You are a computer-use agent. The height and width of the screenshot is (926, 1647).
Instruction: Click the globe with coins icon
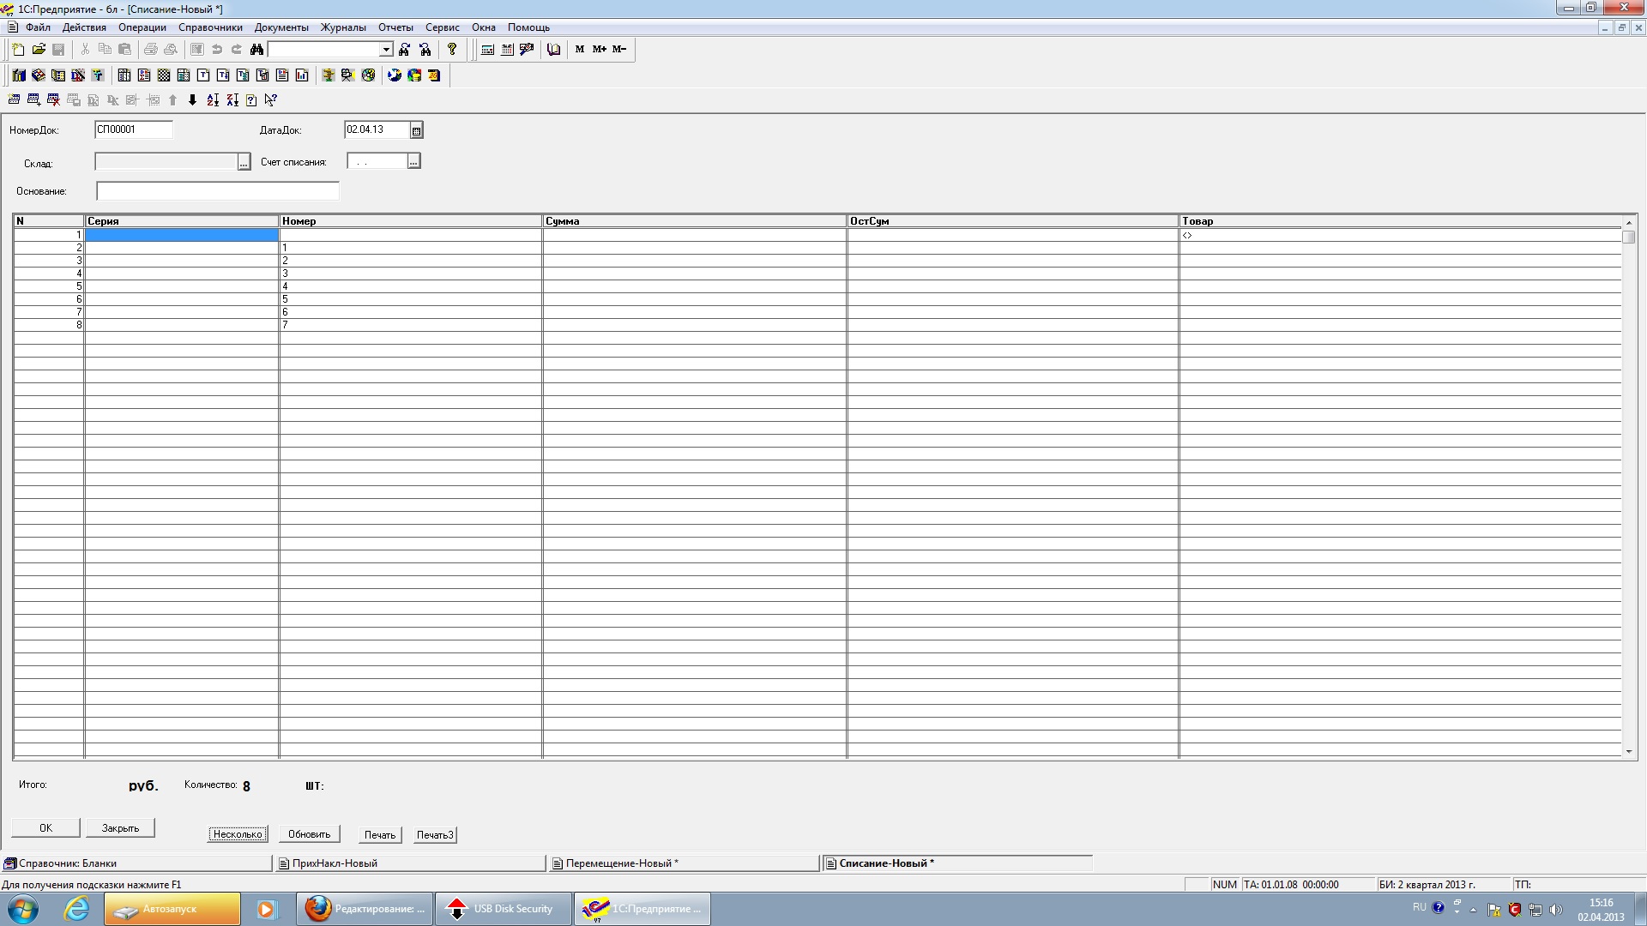[x=414, y=75]
